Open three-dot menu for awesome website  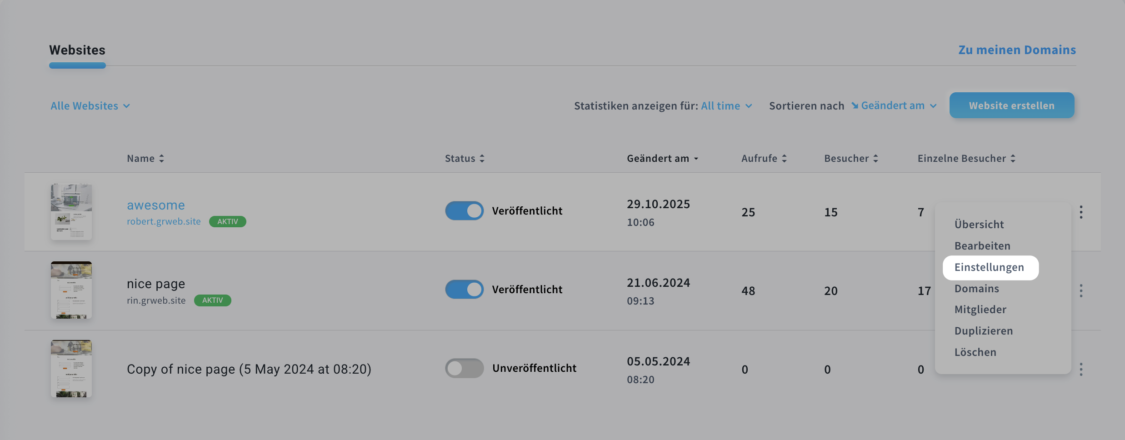point(1081,212)
